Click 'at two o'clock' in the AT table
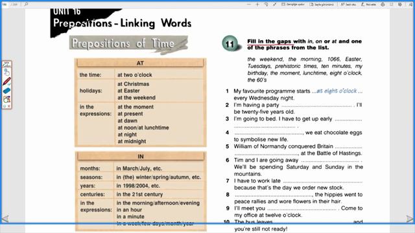 [135, 75]
